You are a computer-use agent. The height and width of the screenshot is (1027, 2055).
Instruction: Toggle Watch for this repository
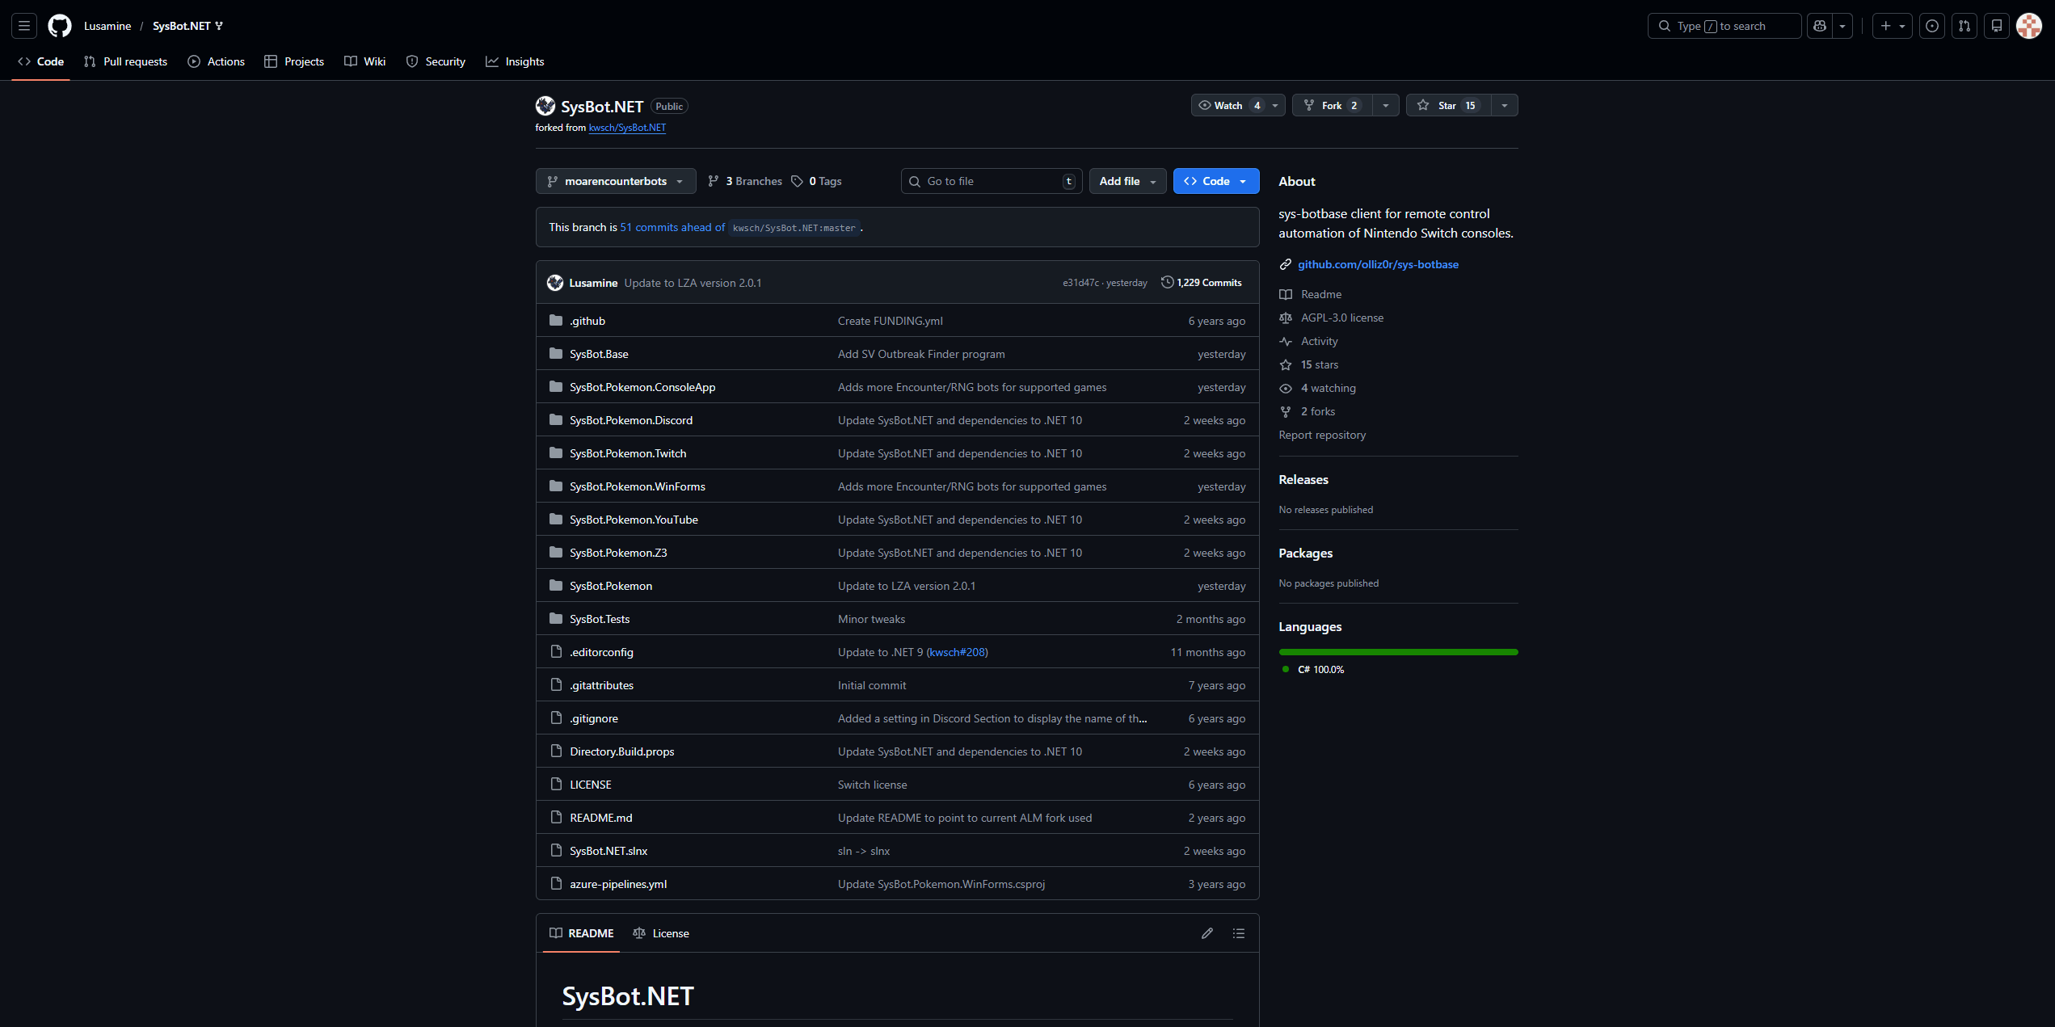coord(1228,106)
